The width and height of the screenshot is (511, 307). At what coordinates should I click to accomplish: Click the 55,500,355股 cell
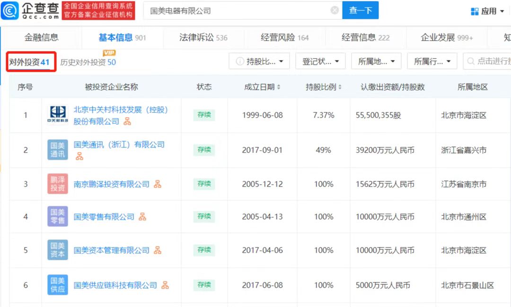pyautogui.click(x=379, y=115)
